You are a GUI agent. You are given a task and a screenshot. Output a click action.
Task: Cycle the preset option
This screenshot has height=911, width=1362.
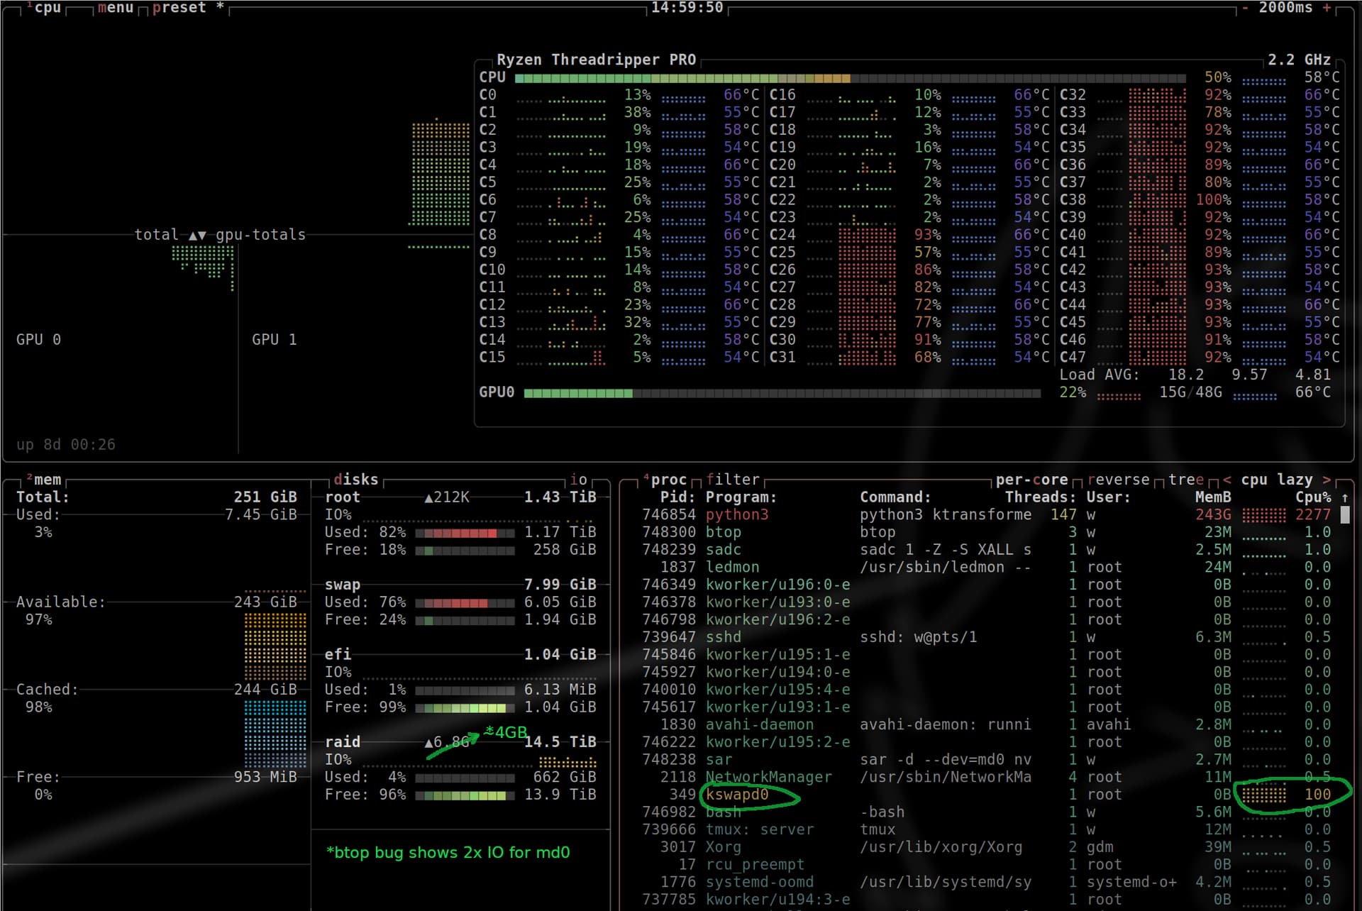pyautogui.click(x=179, y=8)
